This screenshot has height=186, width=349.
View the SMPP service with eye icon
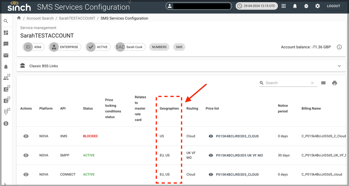tap(26, 155)
